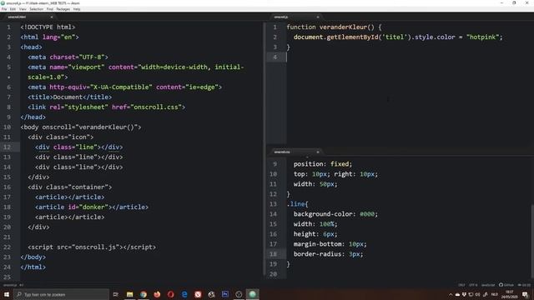Click the UTF-8 encoding selector in status bar
This screenshot has width=534, height=300.
[x=473, y=285]
